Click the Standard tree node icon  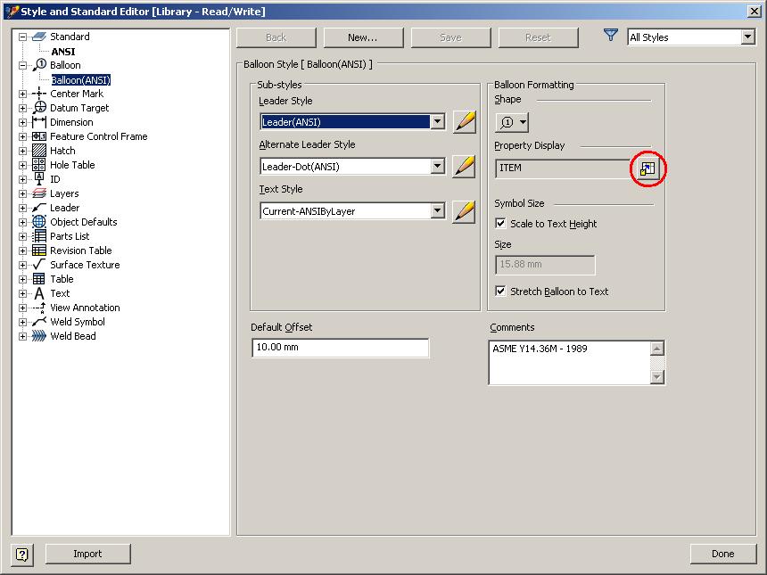point(38,37)
